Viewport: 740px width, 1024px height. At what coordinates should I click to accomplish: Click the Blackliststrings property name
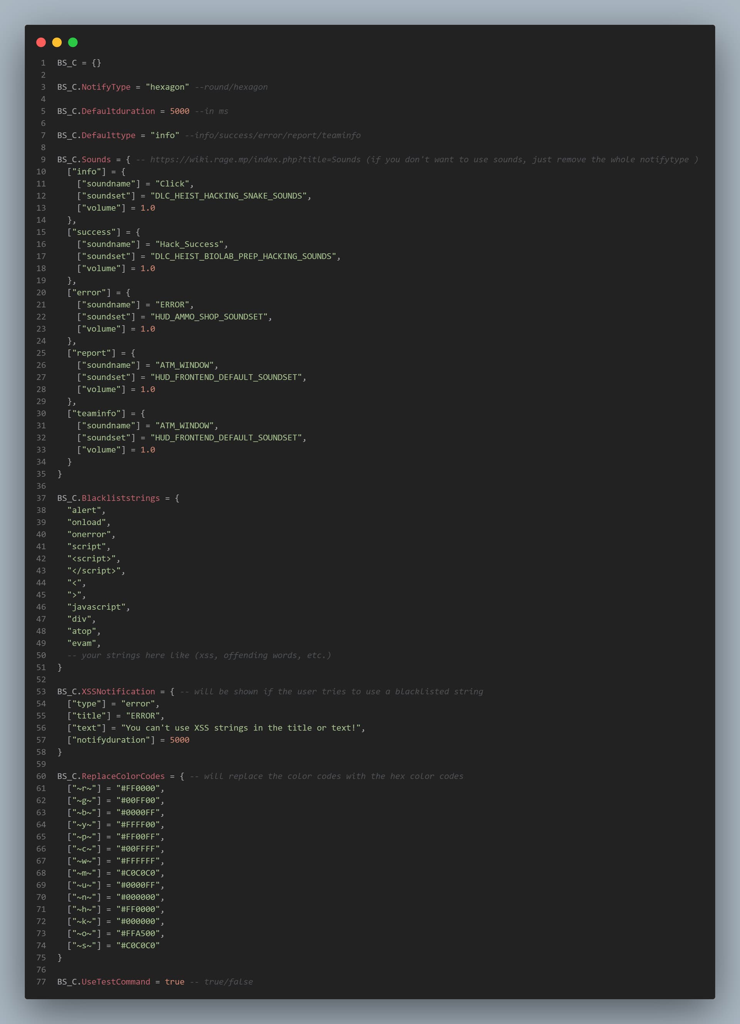point(121,498)
